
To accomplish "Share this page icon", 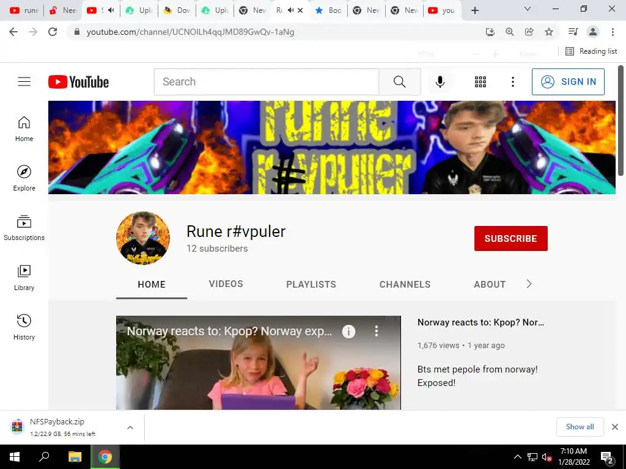I will click(x=529, y=32).
